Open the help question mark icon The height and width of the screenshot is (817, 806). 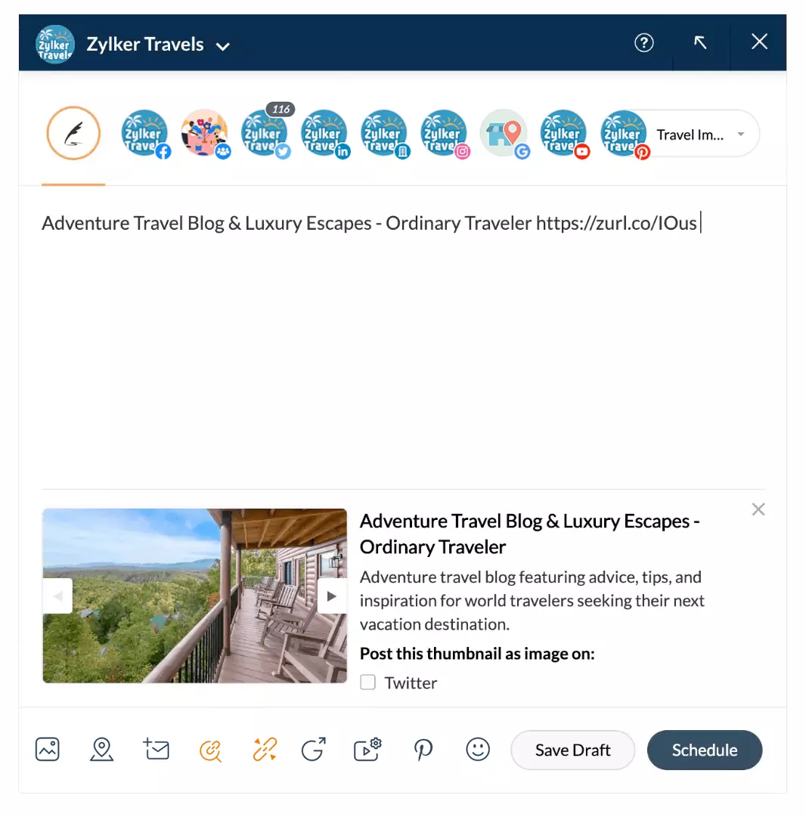coord(644,43)
